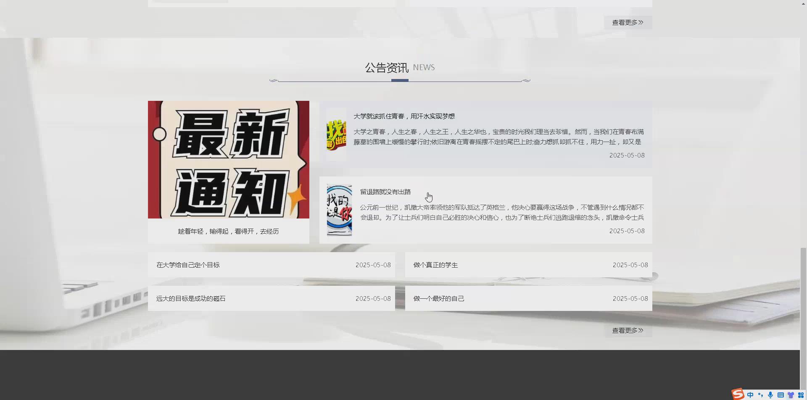Open the Sogou toolbox grid icon
The height and width of the screenshot is (400, 807).
coord(801,395)
